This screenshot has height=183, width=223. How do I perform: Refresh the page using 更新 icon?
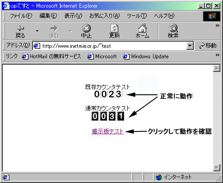tap(114, 28)
